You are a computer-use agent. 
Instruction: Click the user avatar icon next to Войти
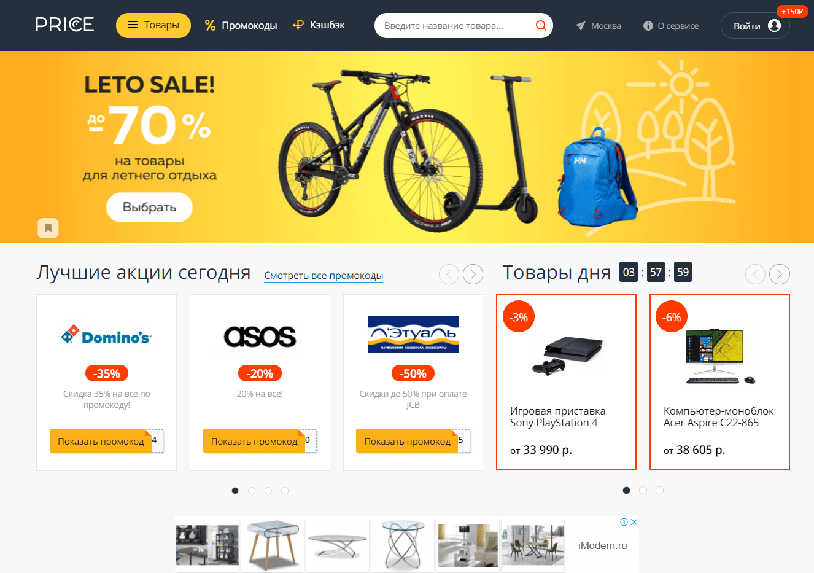pos(774,26)
